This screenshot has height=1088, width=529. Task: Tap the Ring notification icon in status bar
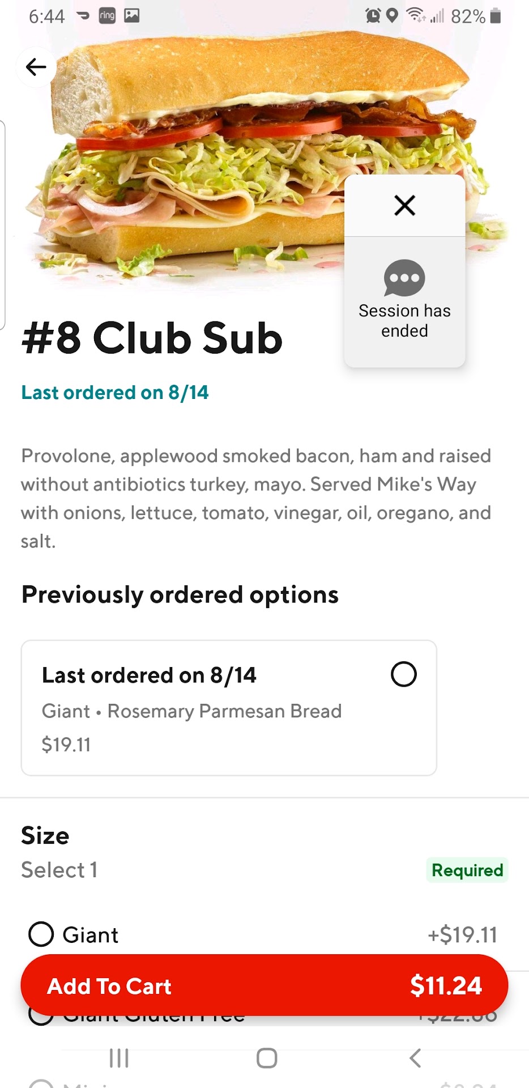click(x=107, y=16)
